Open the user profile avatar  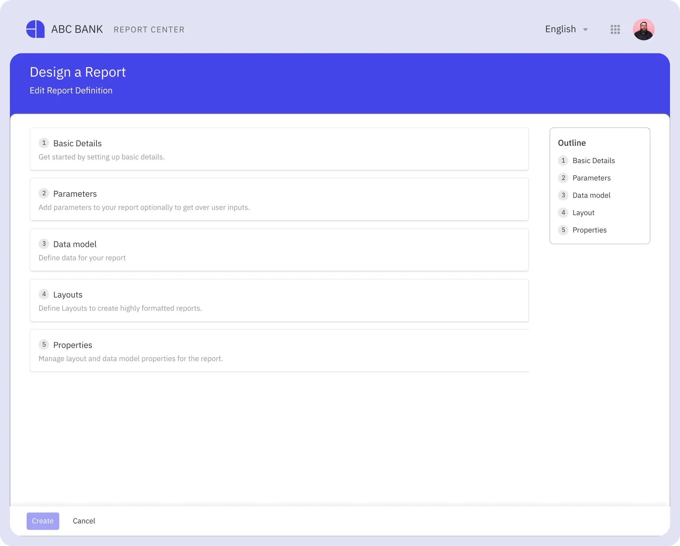click(644, 29)
